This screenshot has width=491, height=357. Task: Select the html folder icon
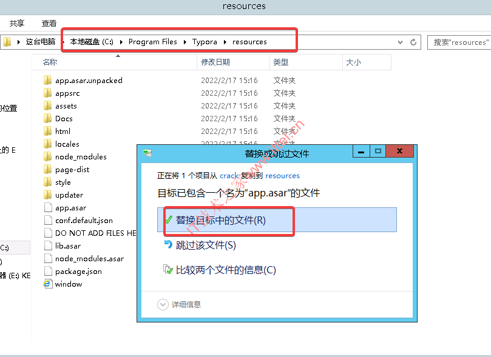47,132
